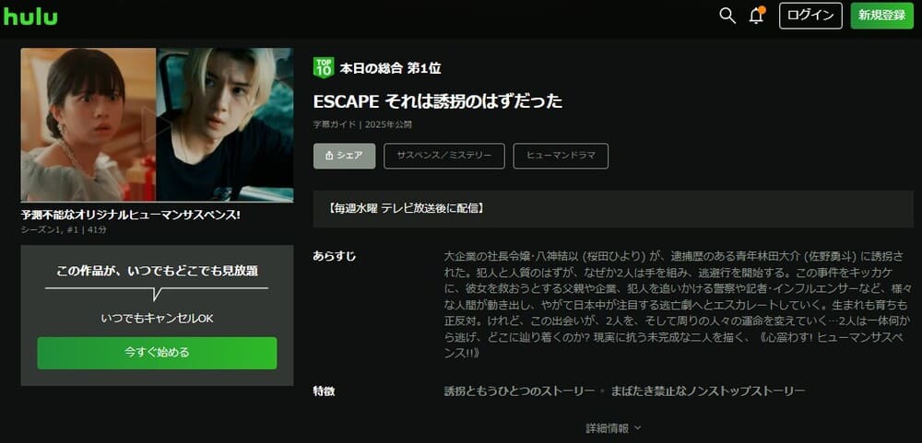922x443 pixels.
Task: Click the 本日の総合 第1位 ranking text
Action: (x=390, y=68)
